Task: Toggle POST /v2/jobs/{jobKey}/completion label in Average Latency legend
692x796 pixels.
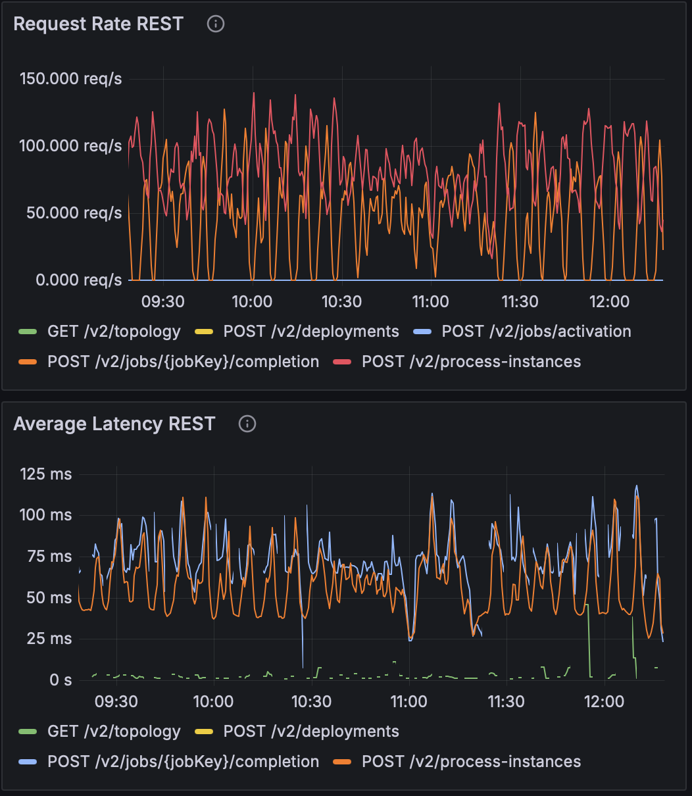Action: (x=183, y=762)
